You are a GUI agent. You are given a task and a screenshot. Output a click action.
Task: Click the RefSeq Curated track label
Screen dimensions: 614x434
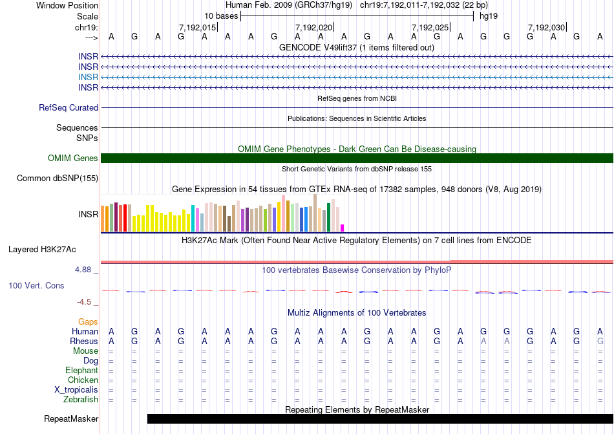pos(69,108)
